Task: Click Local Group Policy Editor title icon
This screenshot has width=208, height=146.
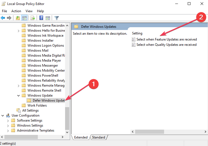Action: click(3, 4)
